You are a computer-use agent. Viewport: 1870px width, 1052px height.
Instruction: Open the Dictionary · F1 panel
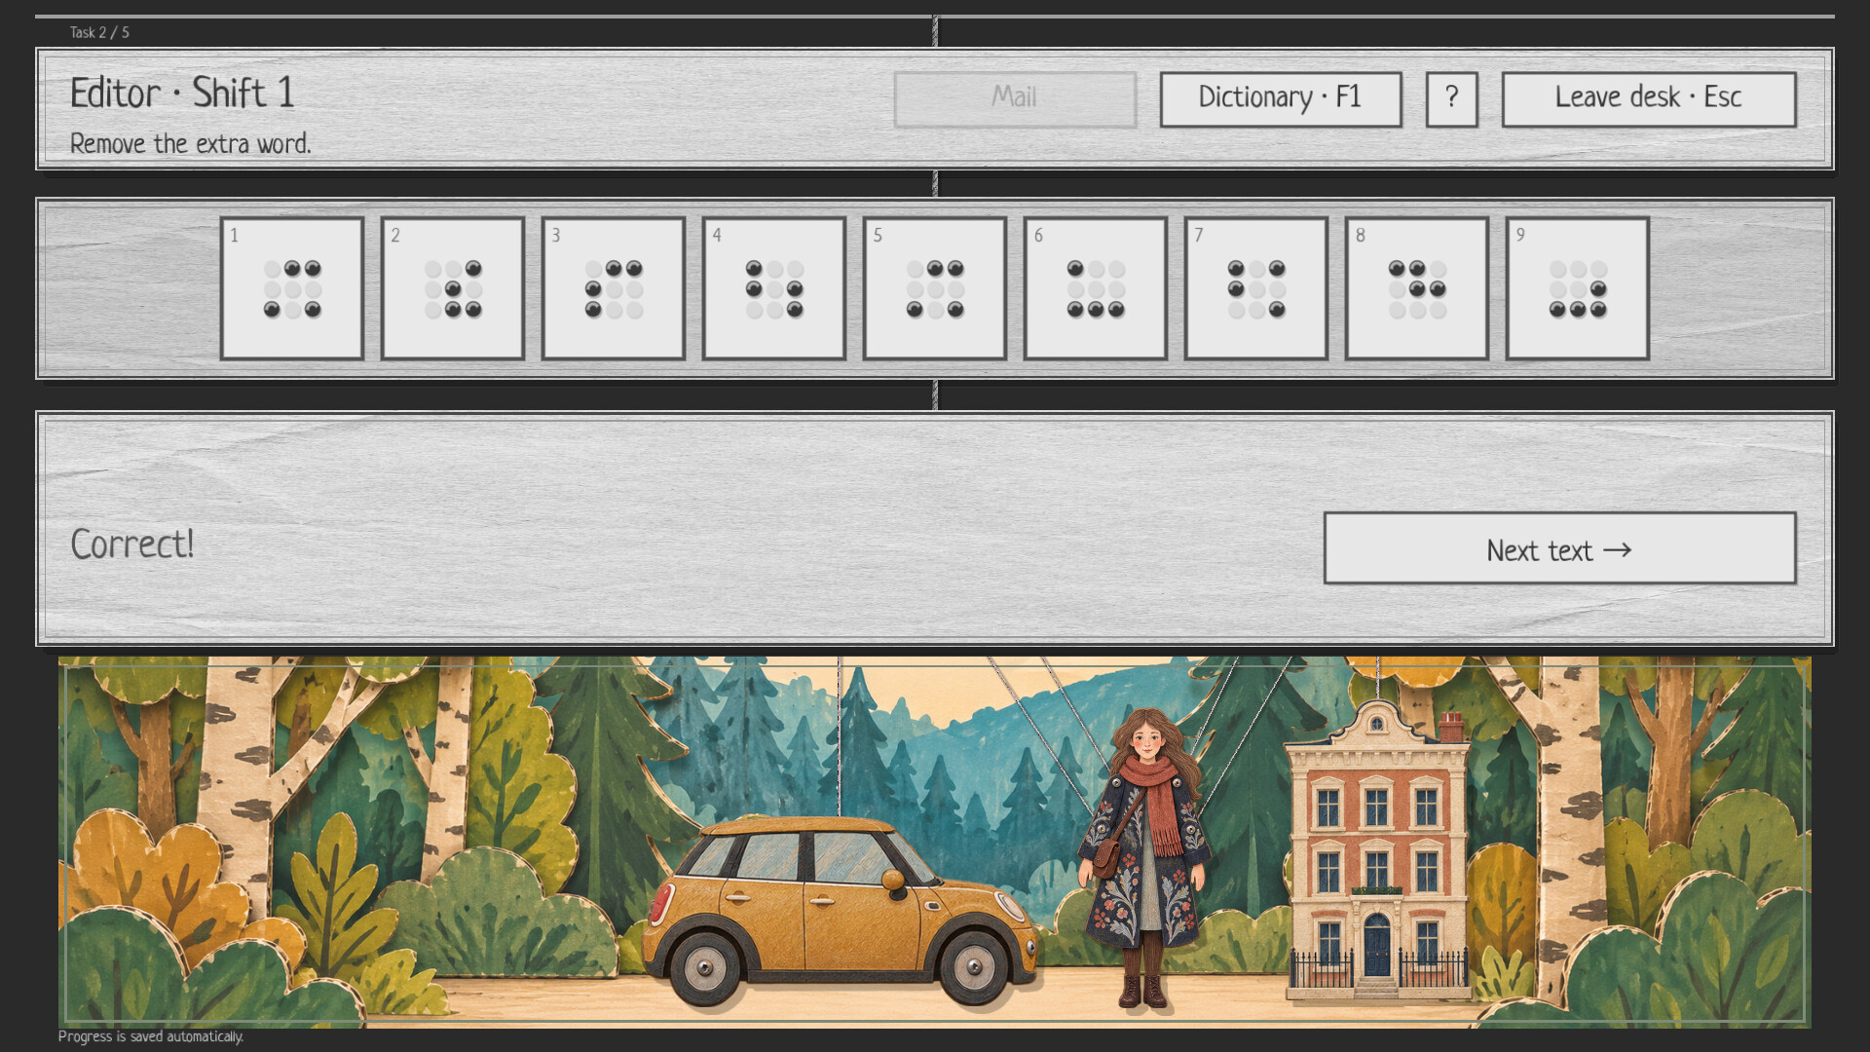point(1281,98)
